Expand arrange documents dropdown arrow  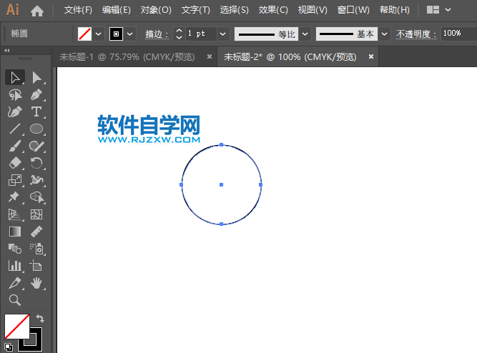point(448,10)
